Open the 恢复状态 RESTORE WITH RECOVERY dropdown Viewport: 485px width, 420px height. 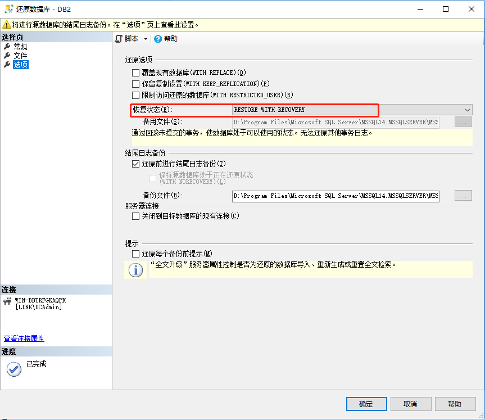pyautogui.click(x=352, y=110)
